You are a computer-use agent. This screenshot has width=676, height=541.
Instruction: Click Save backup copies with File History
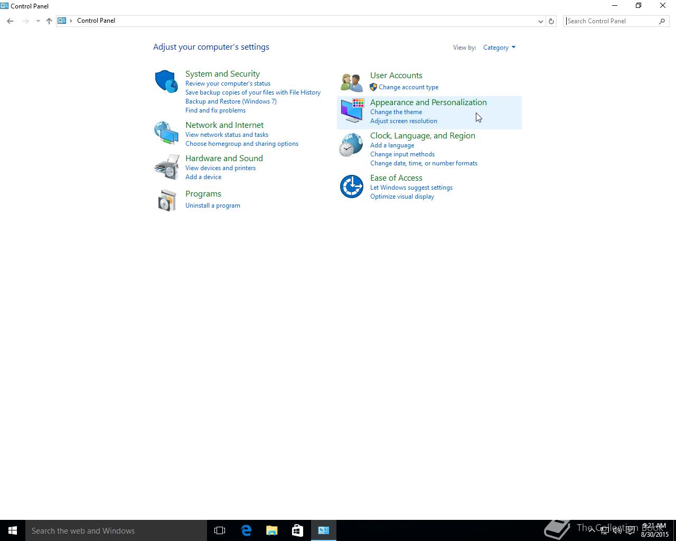tap(253, 92)
